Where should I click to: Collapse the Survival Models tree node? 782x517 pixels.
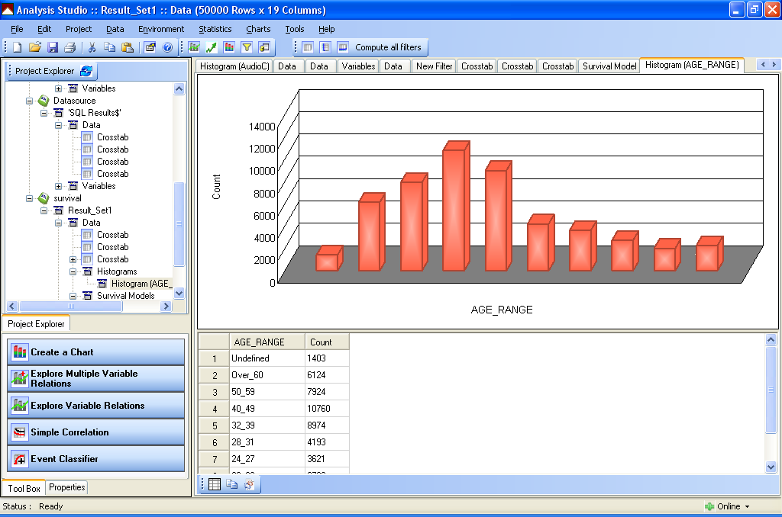(x=73, y=296)
